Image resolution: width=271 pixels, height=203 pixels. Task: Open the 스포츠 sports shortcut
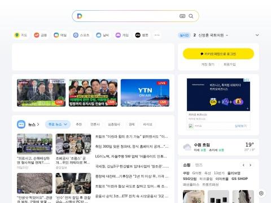click(81, 35)
